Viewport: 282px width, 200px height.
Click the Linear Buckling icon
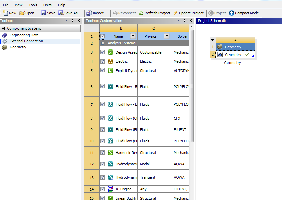110,198
